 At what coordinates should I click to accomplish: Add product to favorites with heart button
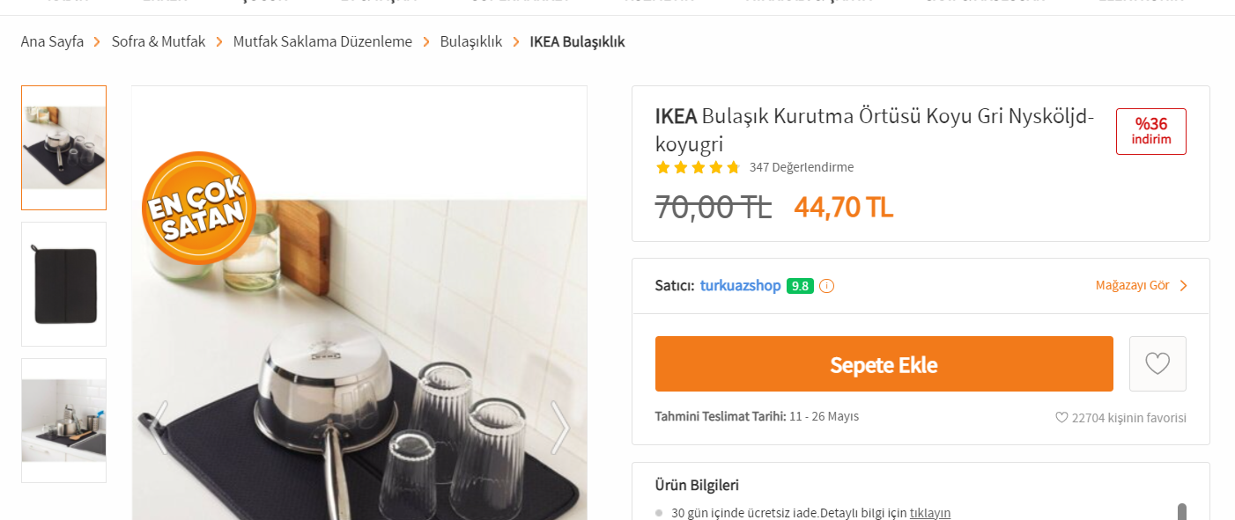(1157, 363)
